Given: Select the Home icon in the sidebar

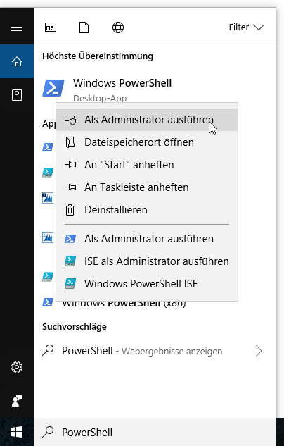Looking at the screenshot, I should (17, 61).
